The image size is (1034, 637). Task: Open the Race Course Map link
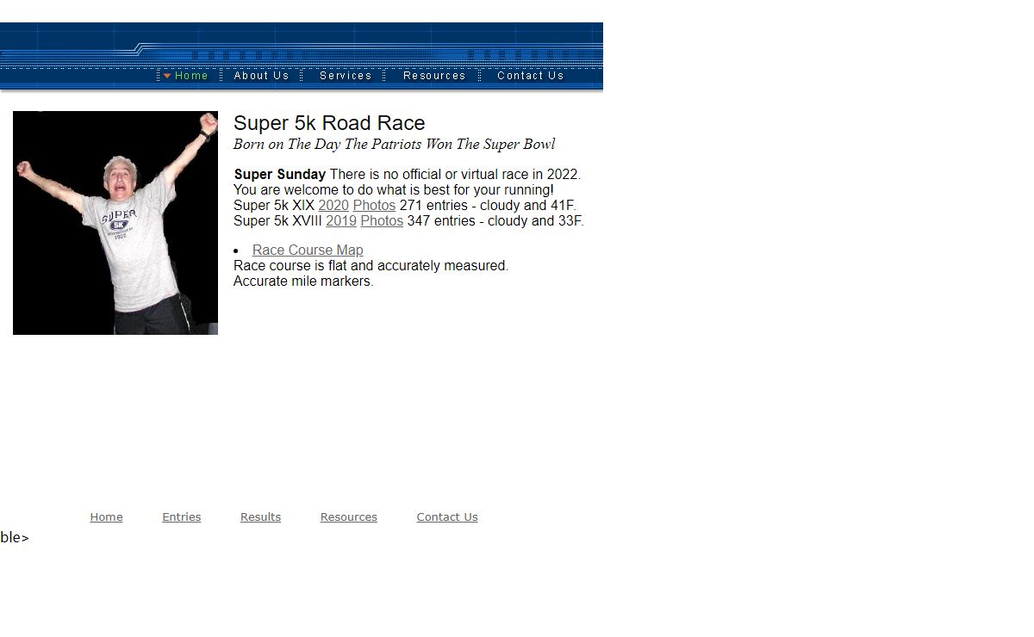click(308, 250)
